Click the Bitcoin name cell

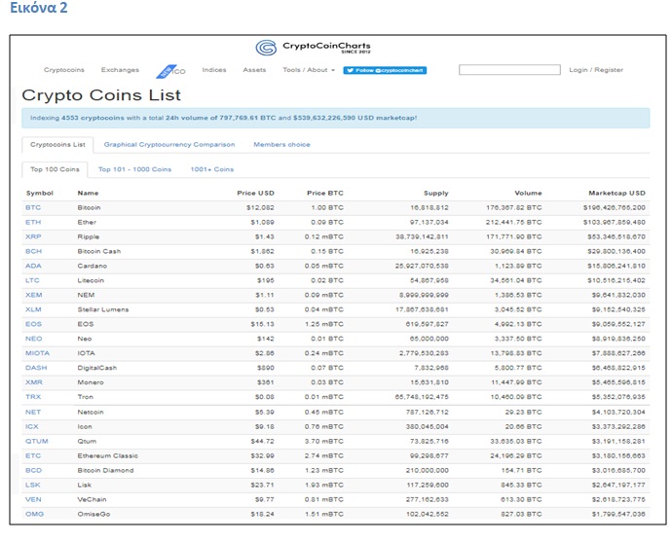(90, 207)
